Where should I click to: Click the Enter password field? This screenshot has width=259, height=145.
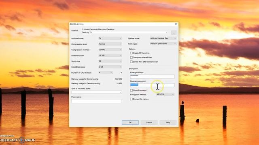[152, 77]
